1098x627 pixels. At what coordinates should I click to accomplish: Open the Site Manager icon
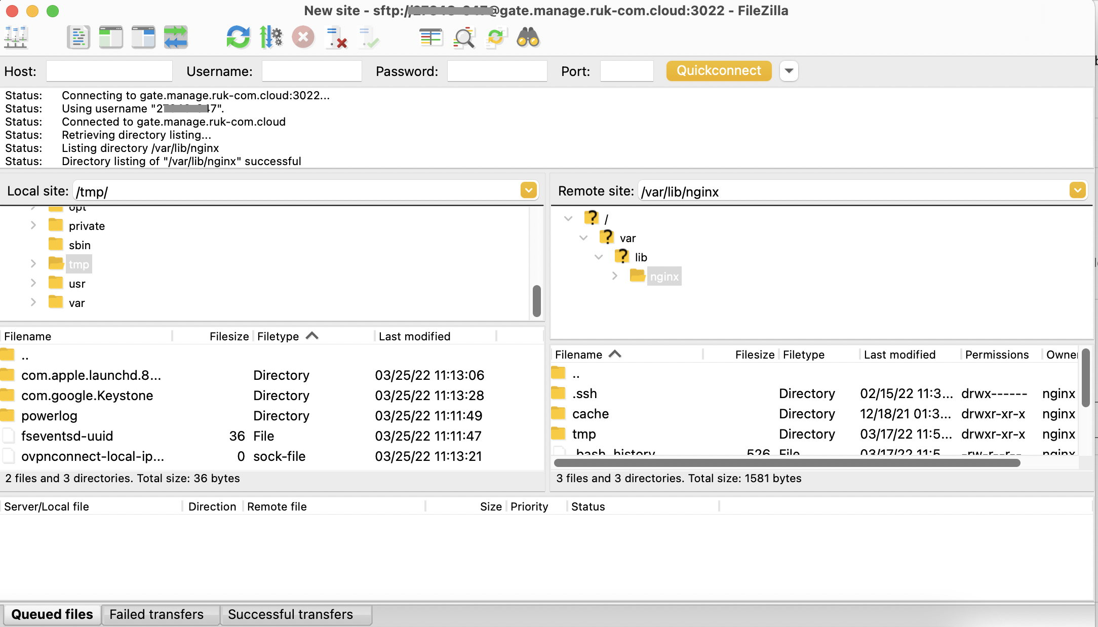(x=16, y=37)
